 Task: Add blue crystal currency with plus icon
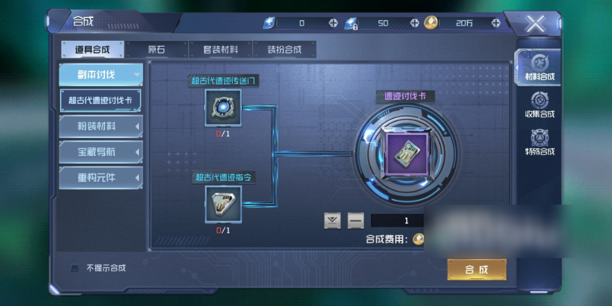(333, 23)
